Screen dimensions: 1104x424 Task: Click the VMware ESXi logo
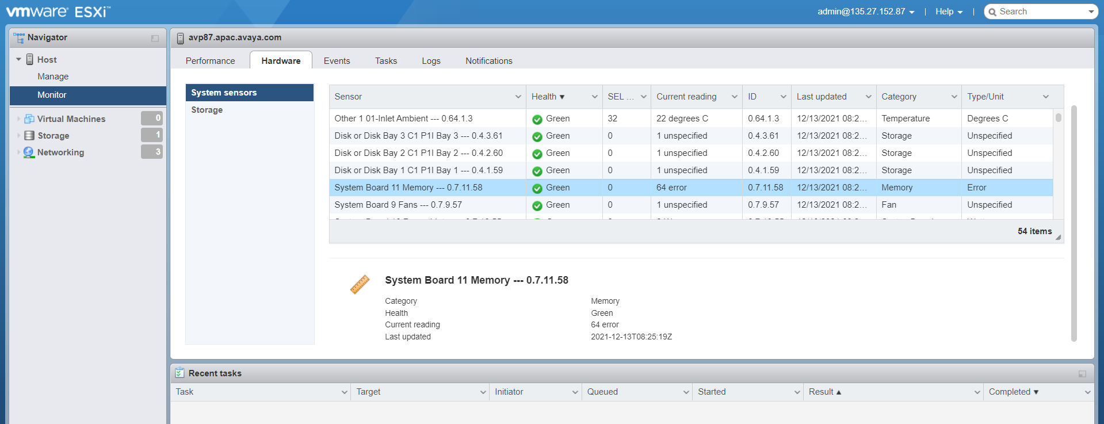tap(58, 12)
